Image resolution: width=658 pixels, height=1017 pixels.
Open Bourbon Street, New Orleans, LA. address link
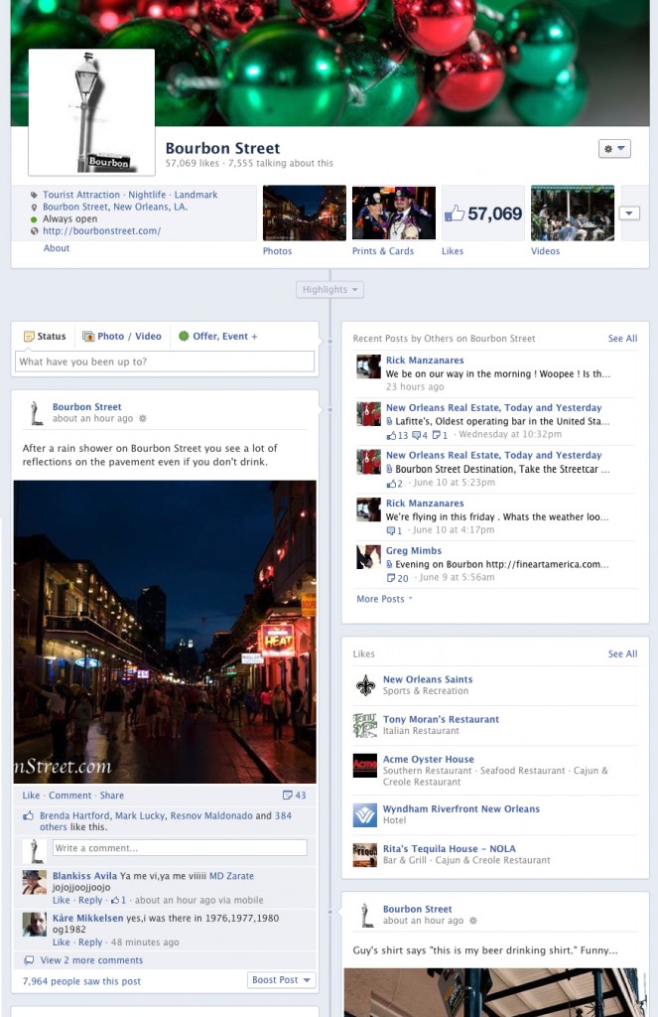115,207
